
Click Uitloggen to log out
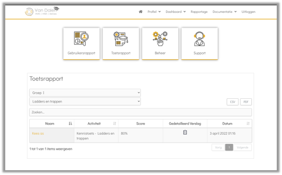248,11
